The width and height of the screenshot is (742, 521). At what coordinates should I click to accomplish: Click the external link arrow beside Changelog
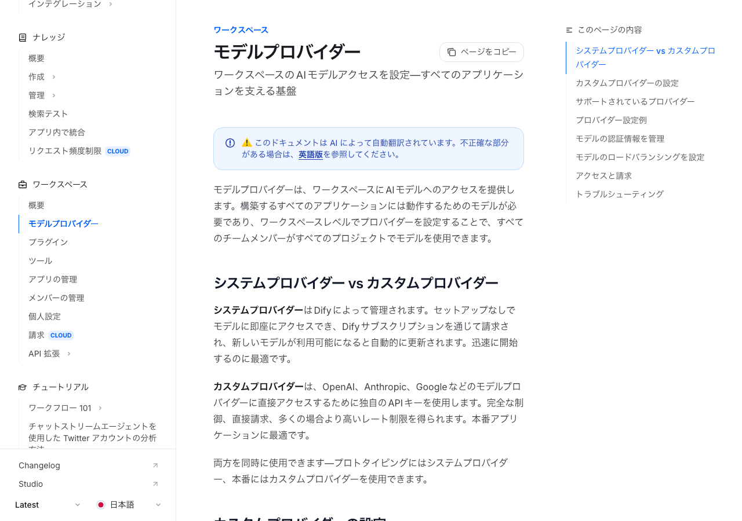155,465
